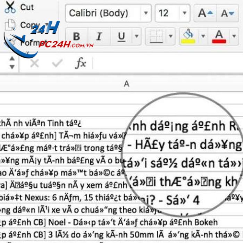Image resolution: width=243 pixels, height=243 pixels.
Task: Select the cell mentioning Nexus: 6
Action: 121,198
